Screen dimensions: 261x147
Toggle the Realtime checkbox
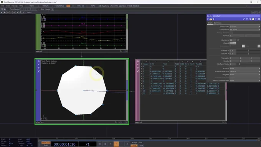[101, 6]
